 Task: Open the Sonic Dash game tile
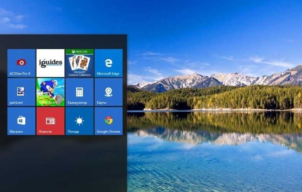click(x=50, y=92)
